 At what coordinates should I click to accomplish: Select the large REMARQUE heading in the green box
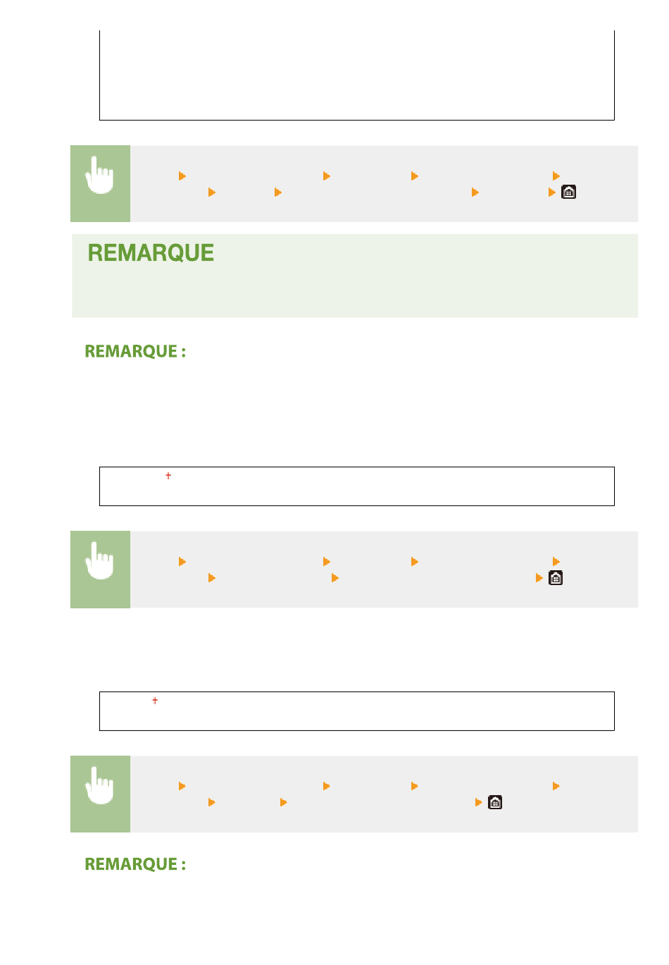click(x=151, y=253)
